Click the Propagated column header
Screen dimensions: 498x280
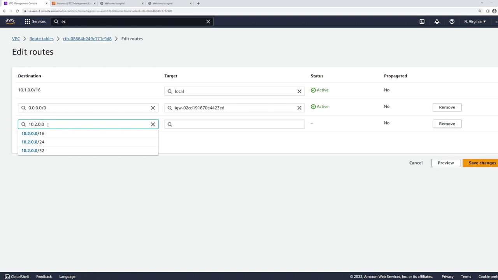tap(395, 76)
